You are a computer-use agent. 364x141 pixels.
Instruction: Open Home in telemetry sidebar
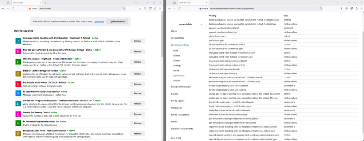tap(174, 31)
